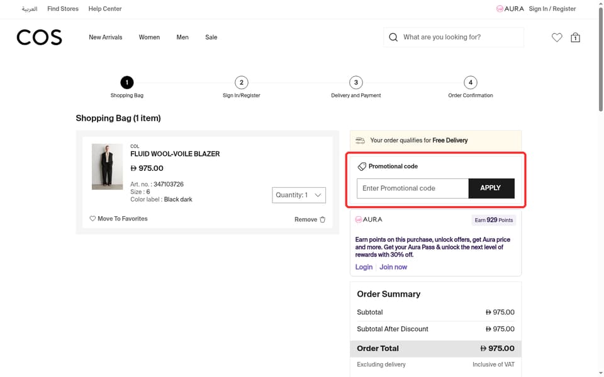Image resolution: width=604 pixels, height=377 pixels.
Task: Remove the blazer from the bag
Action: click(x=310, y=219)
